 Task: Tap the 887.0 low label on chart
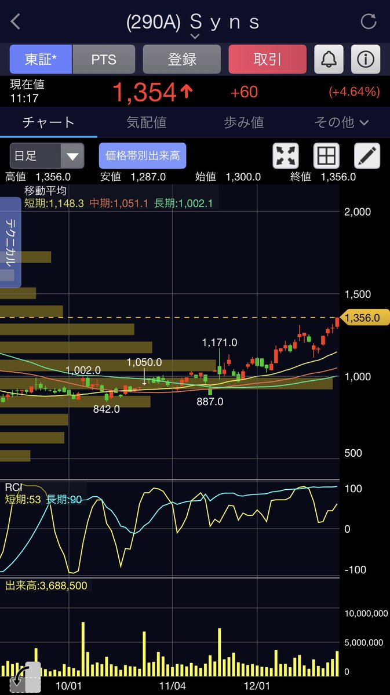(x=210, y=402)
